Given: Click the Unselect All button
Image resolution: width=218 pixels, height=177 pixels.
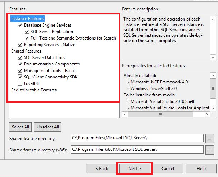Looking at the screenshot, I should tap(48, 127).
